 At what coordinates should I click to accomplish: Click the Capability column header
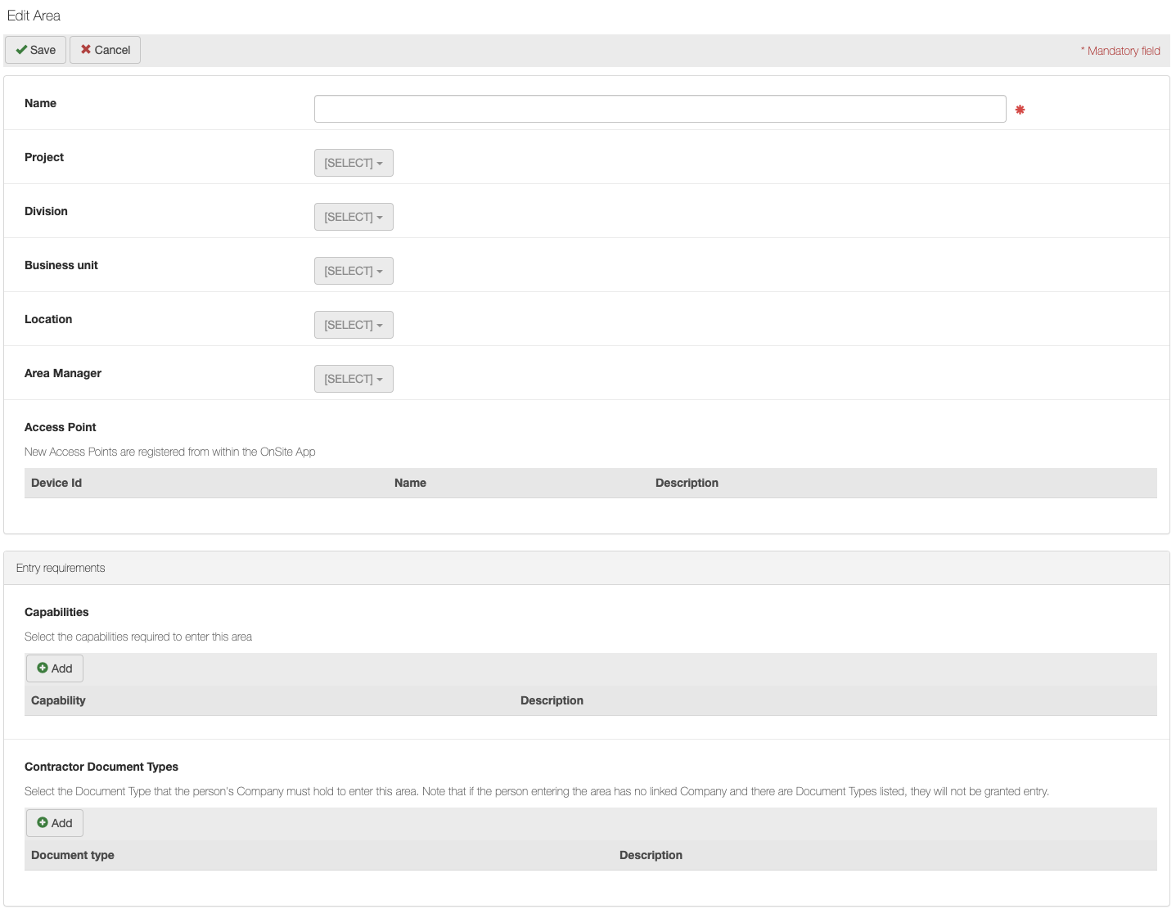(x=58, y=700)
